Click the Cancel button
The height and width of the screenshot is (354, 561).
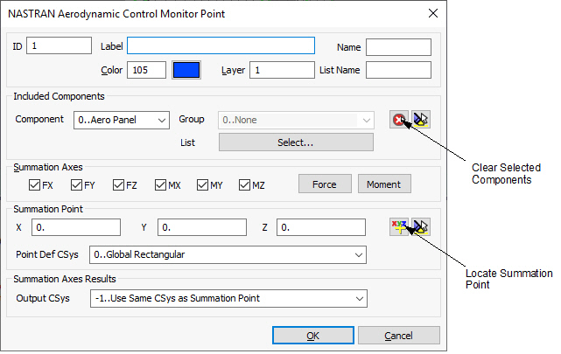399,336
